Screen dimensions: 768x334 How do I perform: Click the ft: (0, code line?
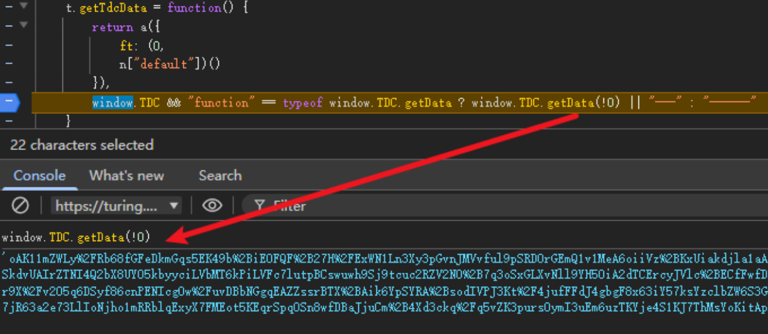pyautogui.click(x=142, y=45)
